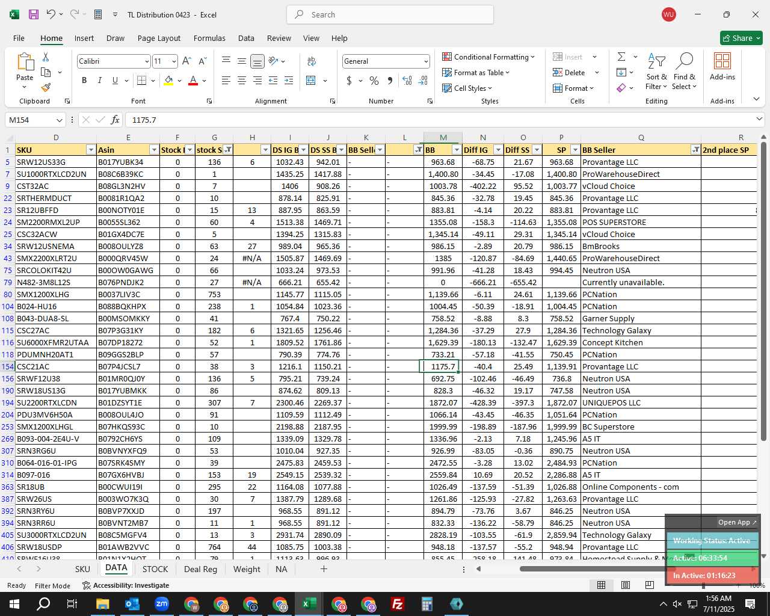
Task: Click the Save icon in title bar
Action: [34, 14]
